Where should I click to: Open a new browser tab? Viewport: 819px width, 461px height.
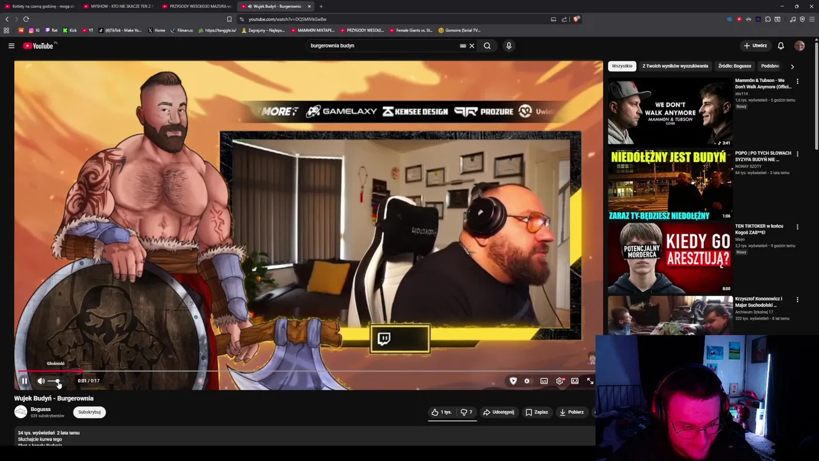321,6
